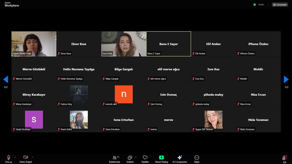Image resolution: width=292 pixels, height=164 pixels.
Task: Start camera with Video Başlat
Action: [x=26, y=158]
